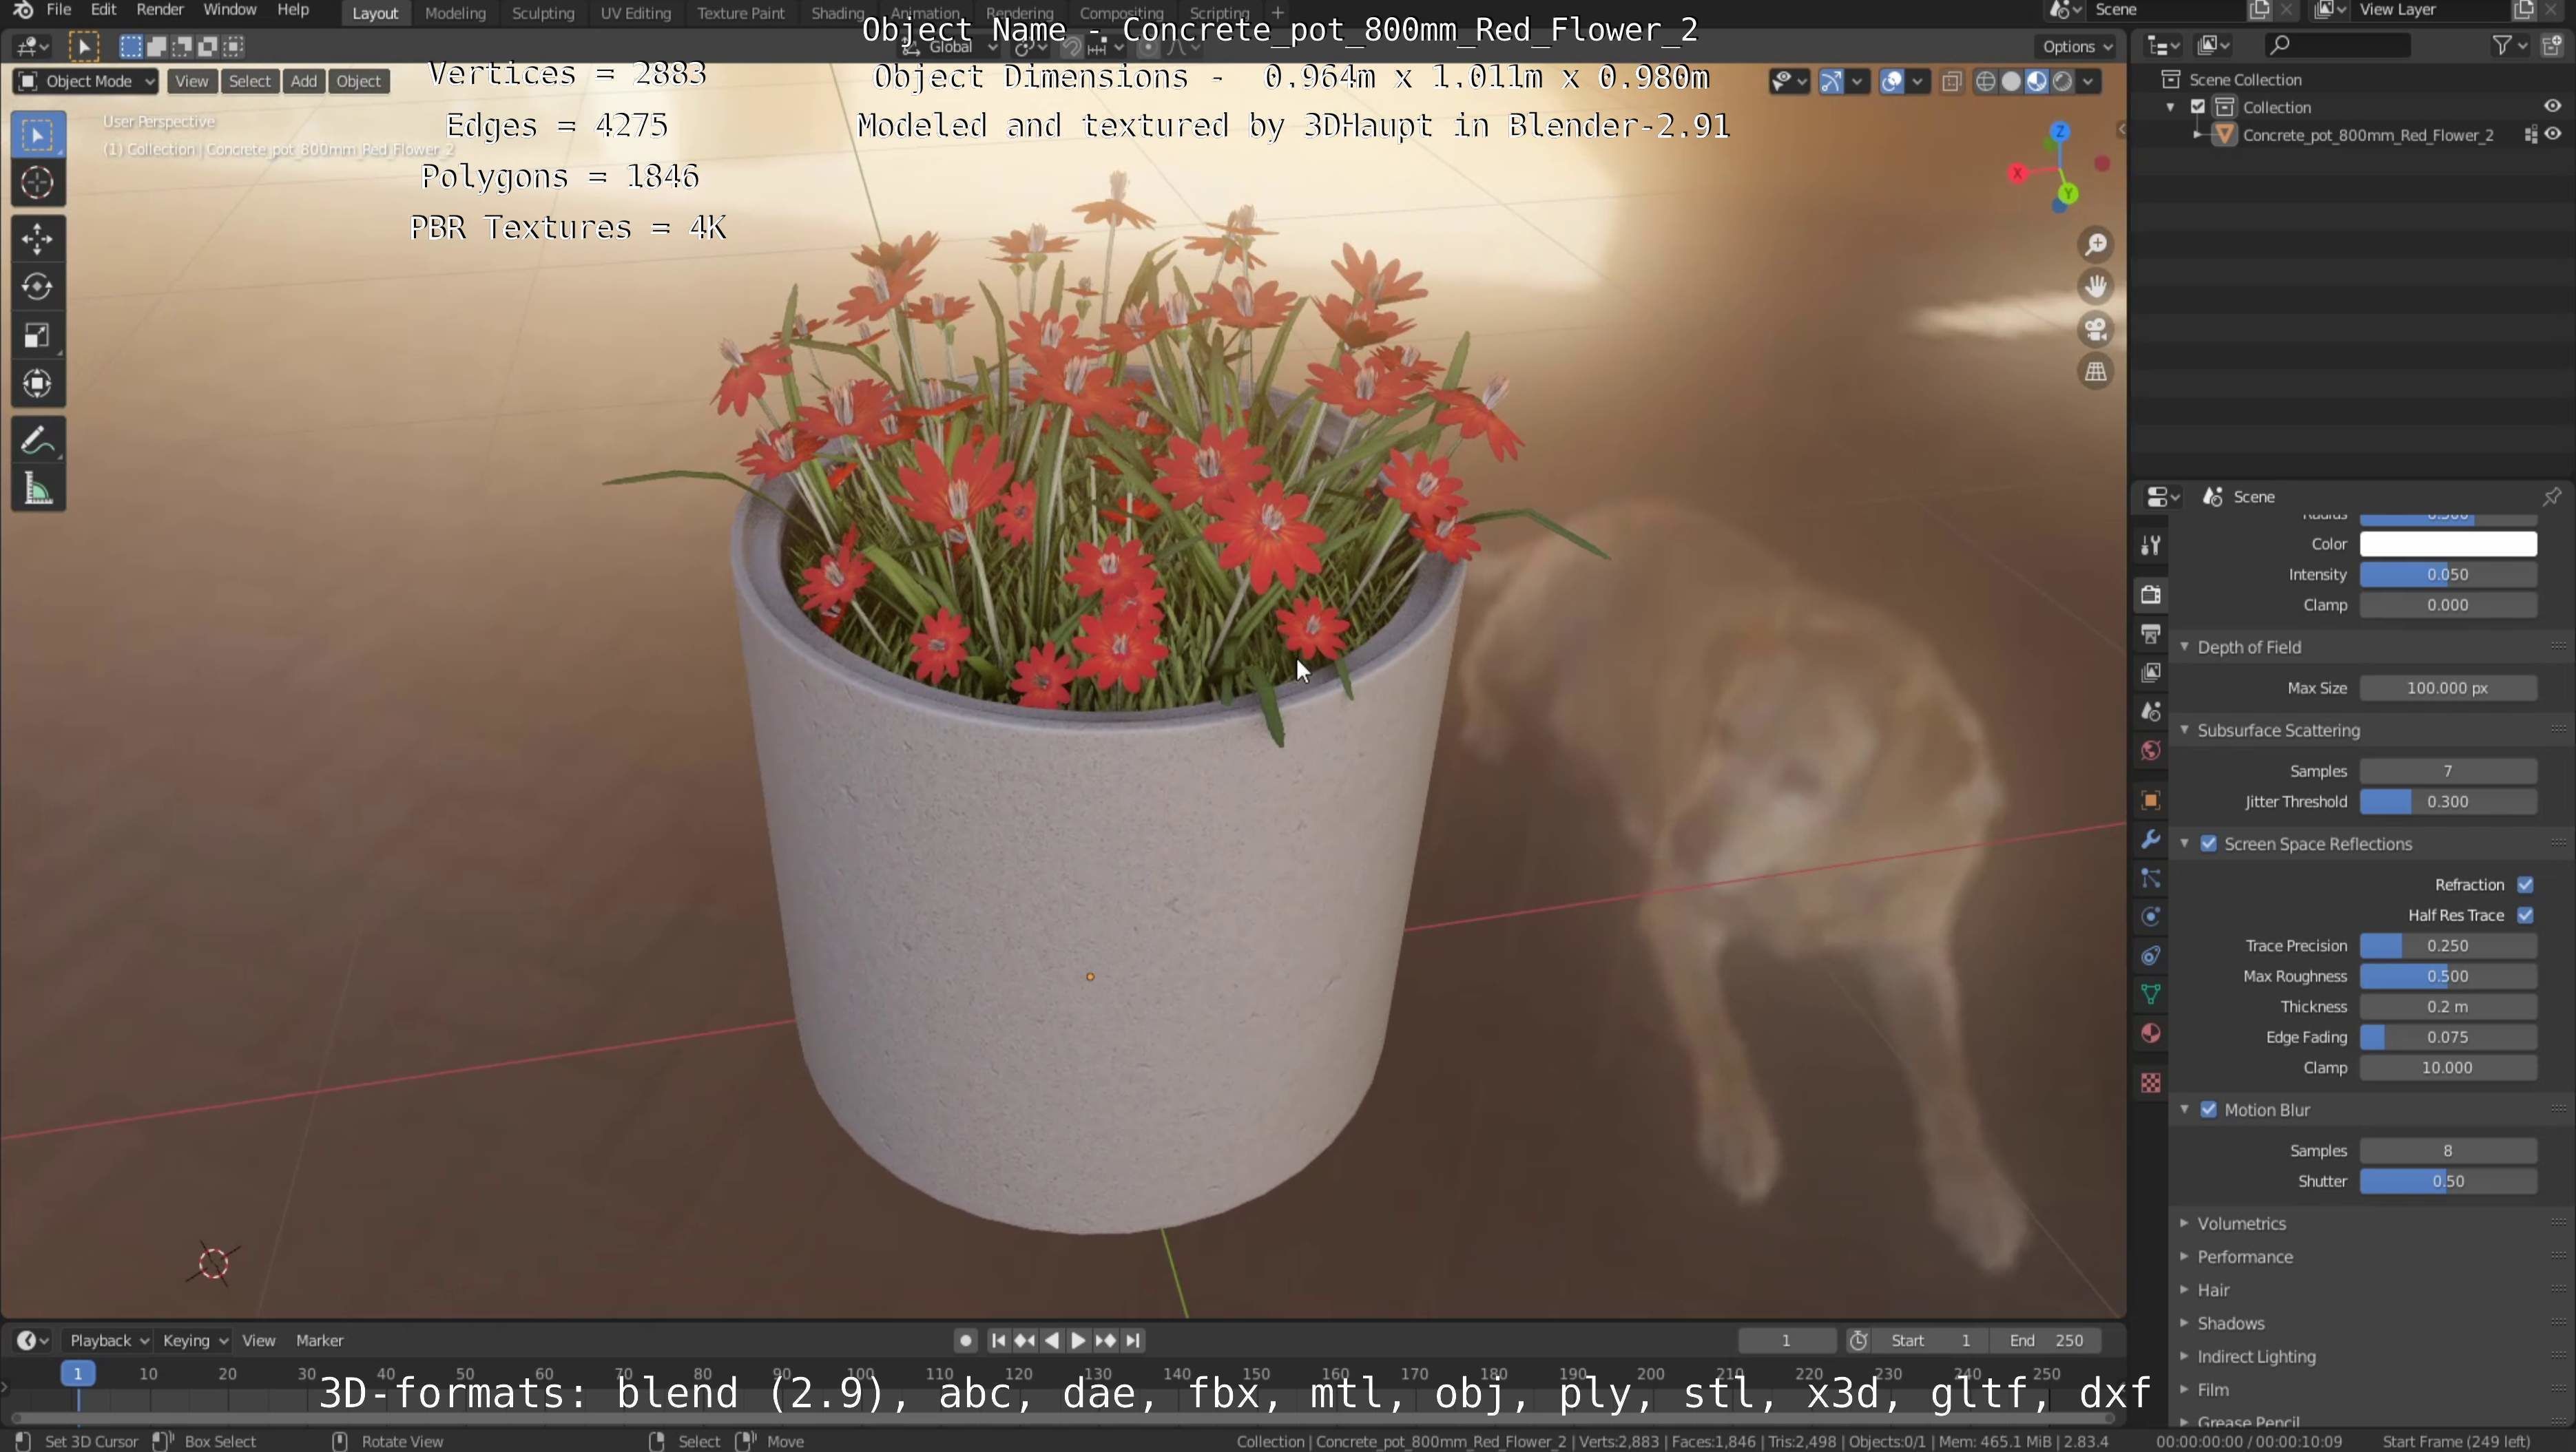Switch perspective/orthographic grid icon
The height and width of the screenshot is (1452, 2576).
point(2095,372)
